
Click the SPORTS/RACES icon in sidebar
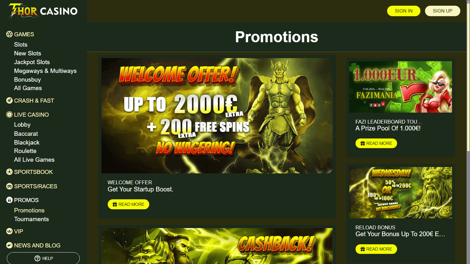tap(9, 186)
